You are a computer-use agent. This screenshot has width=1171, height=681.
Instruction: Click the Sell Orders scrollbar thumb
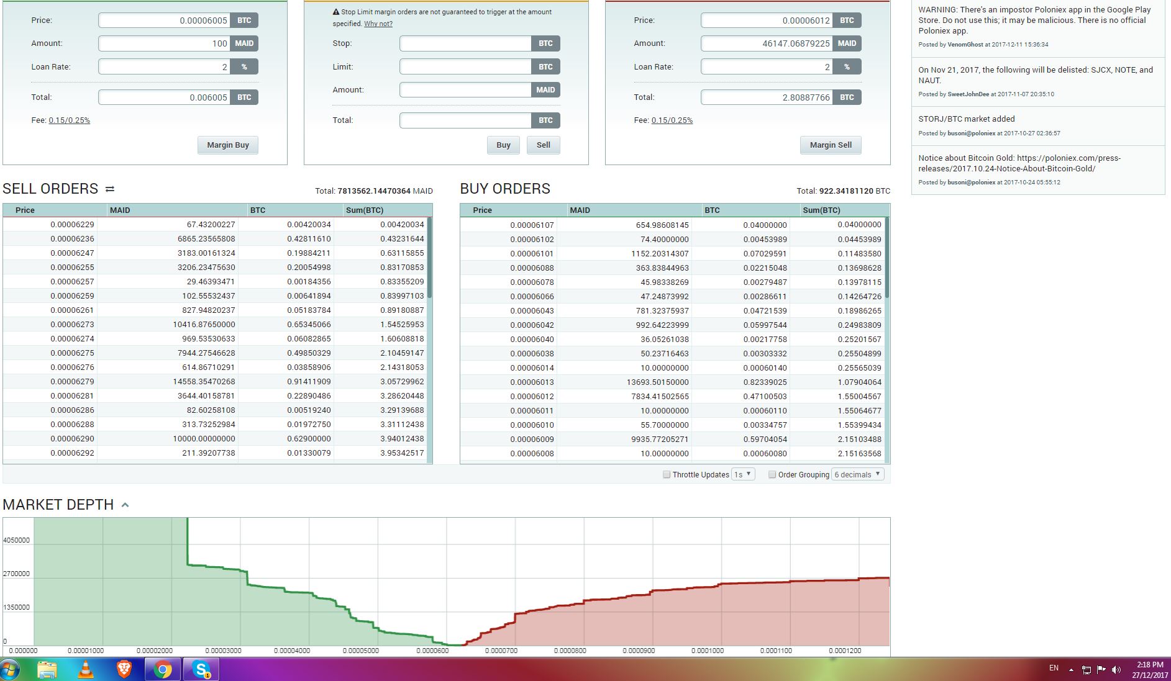[430, 258]
